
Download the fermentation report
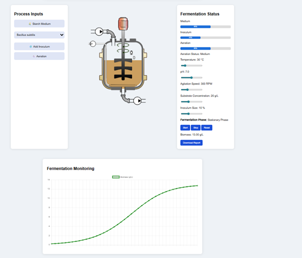pos(191,143)
